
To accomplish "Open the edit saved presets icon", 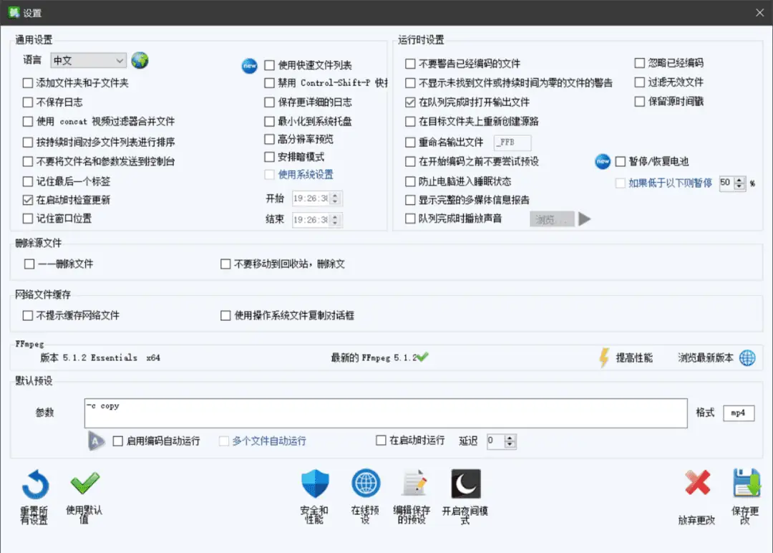I will 415,484.
